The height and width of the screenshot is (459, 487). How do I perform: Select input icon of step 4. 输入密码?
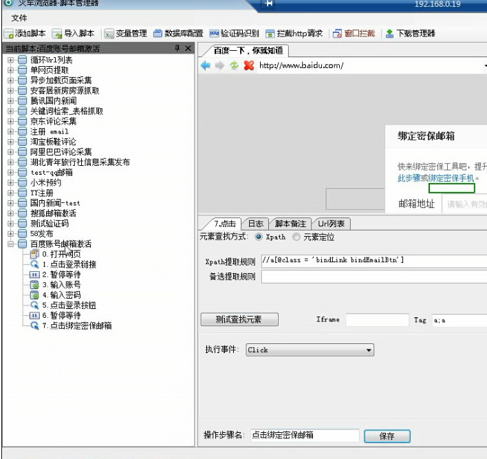(34, 295)
